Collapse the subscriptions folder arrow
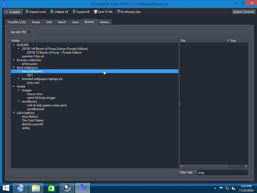 [x=14, y=113]
